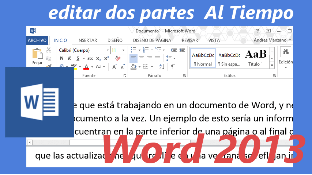Switch to the INICIO tab

(60, 40)
